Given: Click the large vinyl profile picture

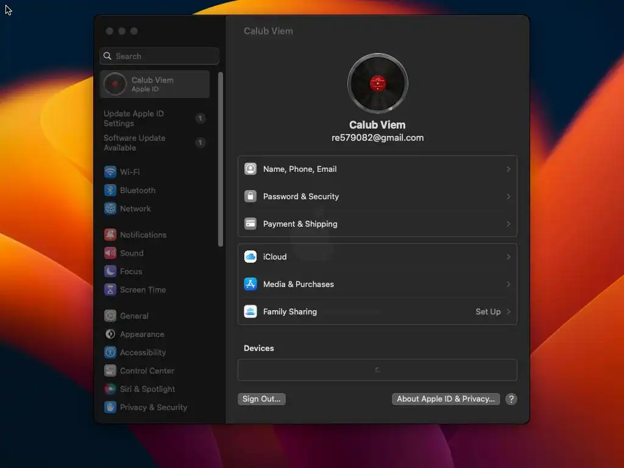Looking at the screenshot, I should tap(378, 83).
